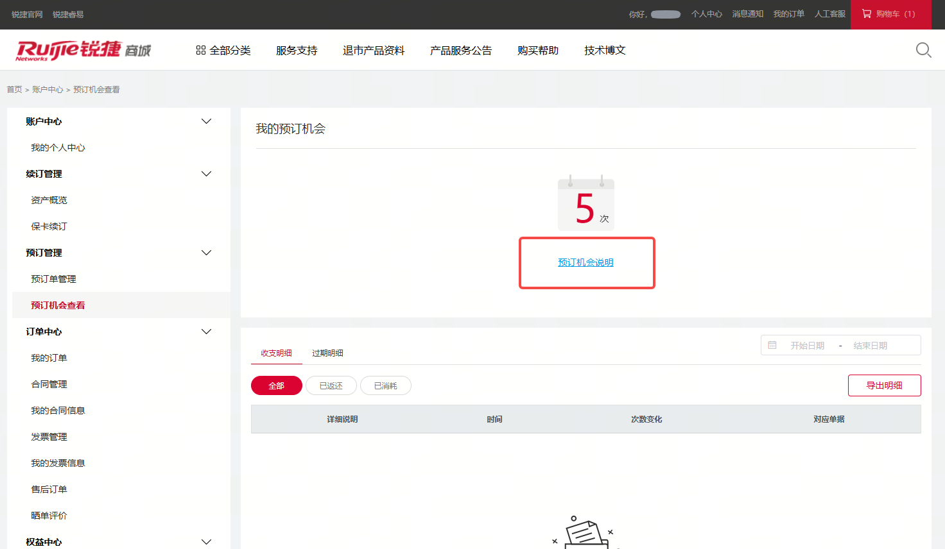Open the shopping cart
This screenshot has height=549, width=945.
point(890,14)
